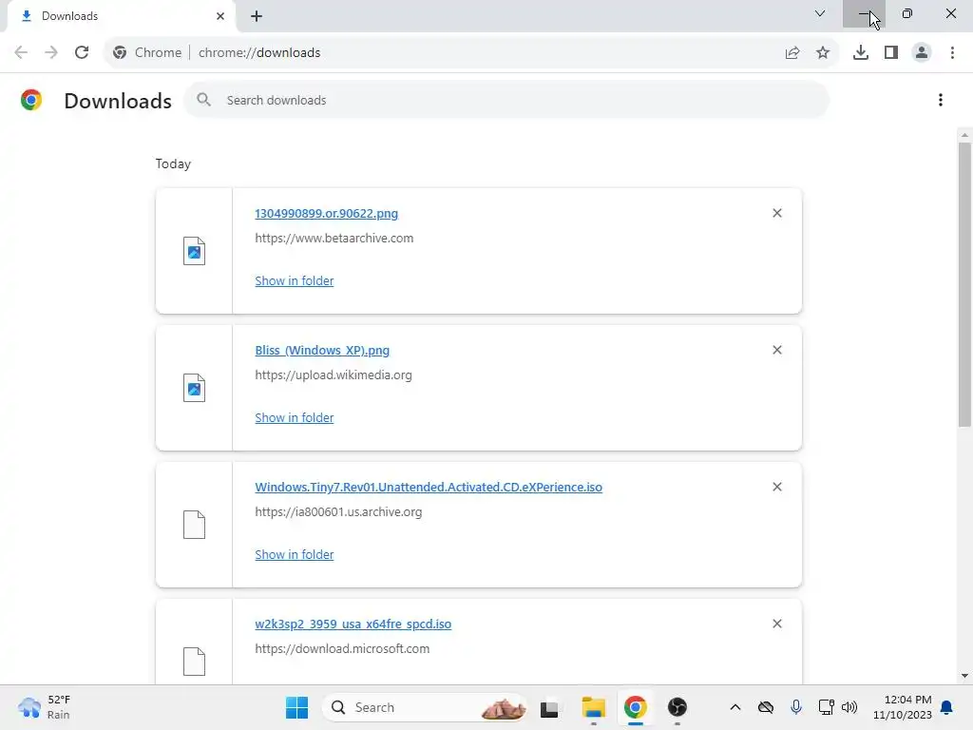
Task: Close the Downloads tab
Action: 220,16
